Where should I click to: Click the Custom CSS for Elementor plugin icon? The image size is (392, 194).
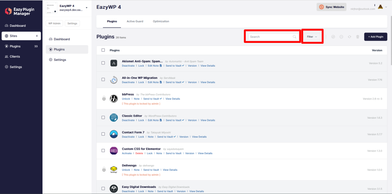tap(114, 151)
